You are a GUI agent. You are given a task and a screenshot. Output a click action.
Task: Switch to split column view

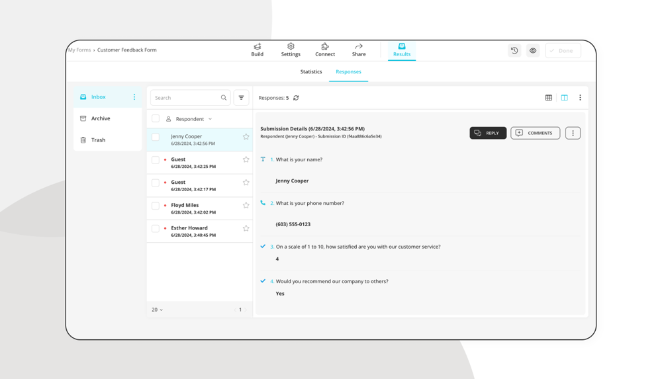click(x=565, y=98)
